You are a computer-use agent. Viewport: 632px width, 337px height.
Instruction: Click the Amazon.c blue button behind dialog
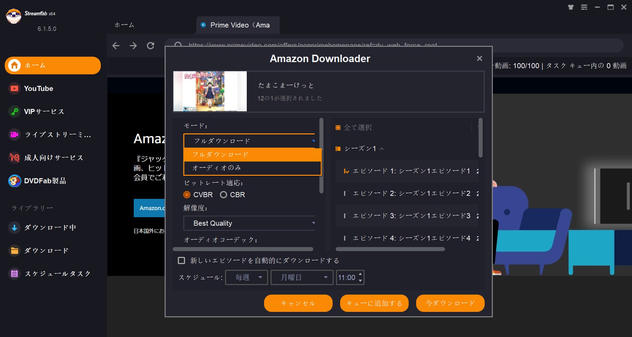tap(149, 208)
